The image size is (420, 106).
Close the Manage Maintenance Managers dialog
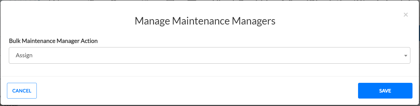pos(406,15)
